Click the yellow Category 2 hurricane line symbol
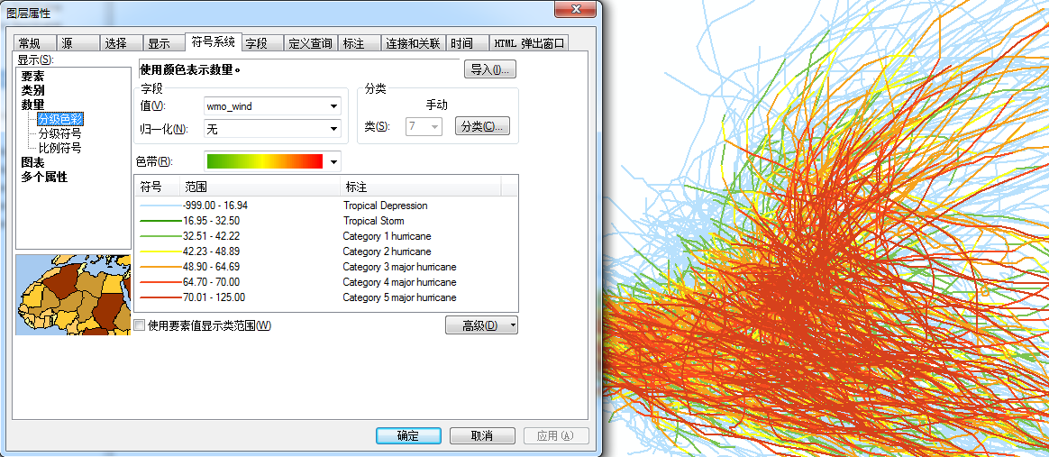Screen dimensions: 1049x457 tap(160, 251)
